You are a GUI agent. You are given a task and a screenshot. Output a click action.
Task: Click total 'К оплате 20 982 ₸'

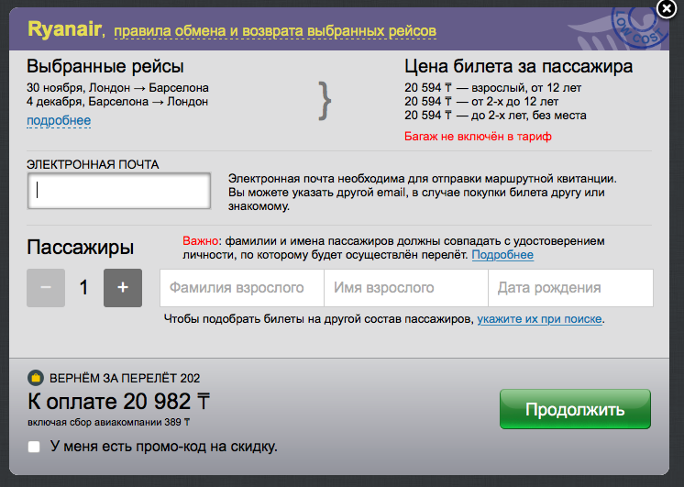(x=118, y=402)
